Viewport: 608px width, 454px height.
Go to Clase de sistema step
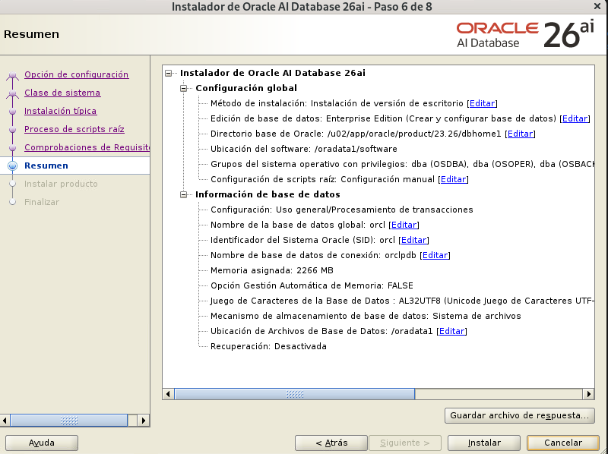62,93
